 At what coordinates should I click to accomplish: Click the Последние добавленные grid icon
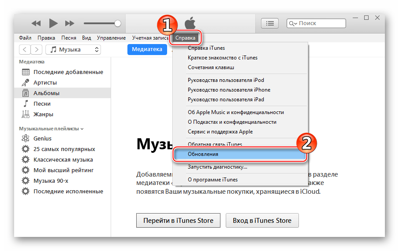(26, 72)
